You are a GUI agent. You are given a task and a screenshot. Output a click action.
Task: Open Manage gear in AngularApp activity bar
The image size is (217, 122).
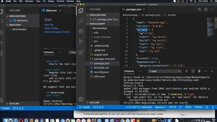tap(81, 99)
